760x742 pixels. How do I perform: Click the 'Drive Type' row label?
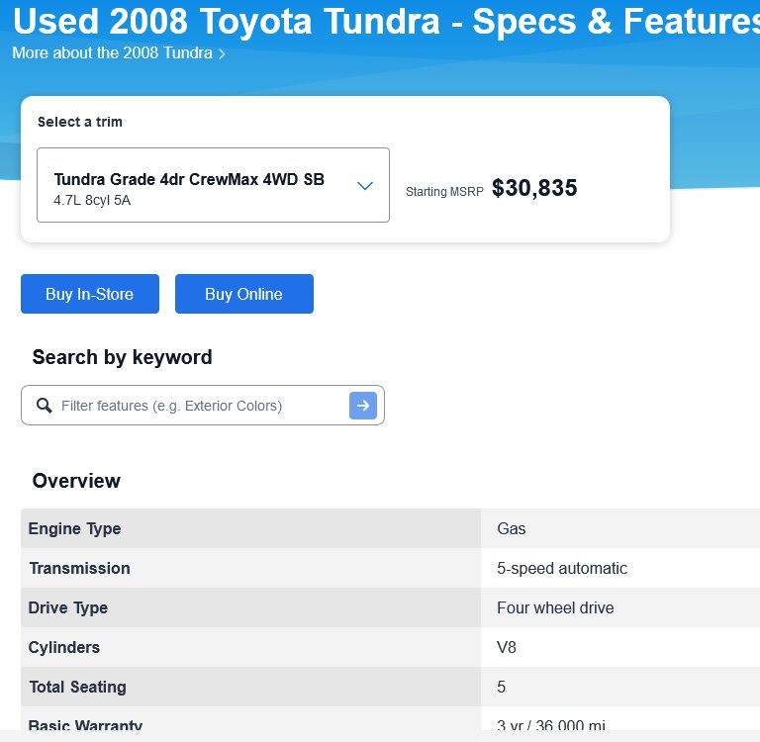tap(68, 607)
